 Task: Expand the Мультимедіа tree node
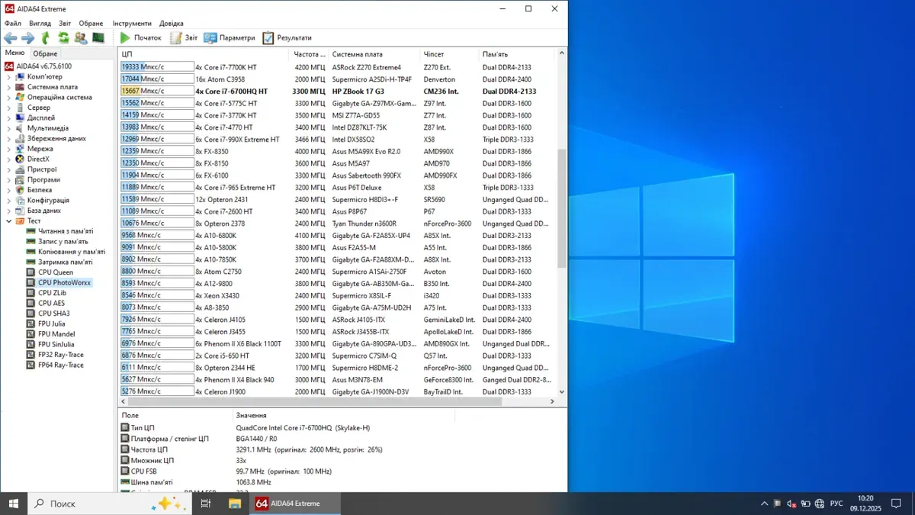9,128
